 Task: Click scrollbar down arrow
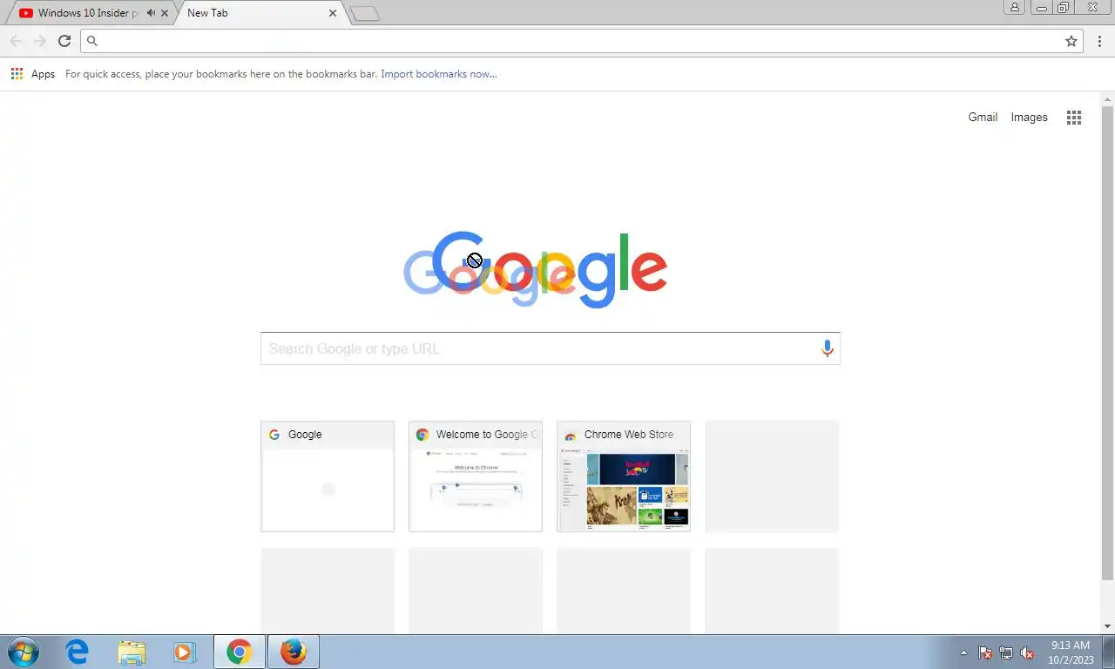click(1108, 626)
